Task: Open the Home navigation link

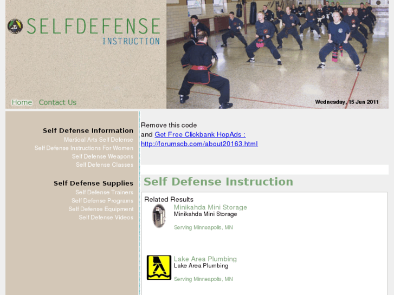Action: tap(22, 102)
